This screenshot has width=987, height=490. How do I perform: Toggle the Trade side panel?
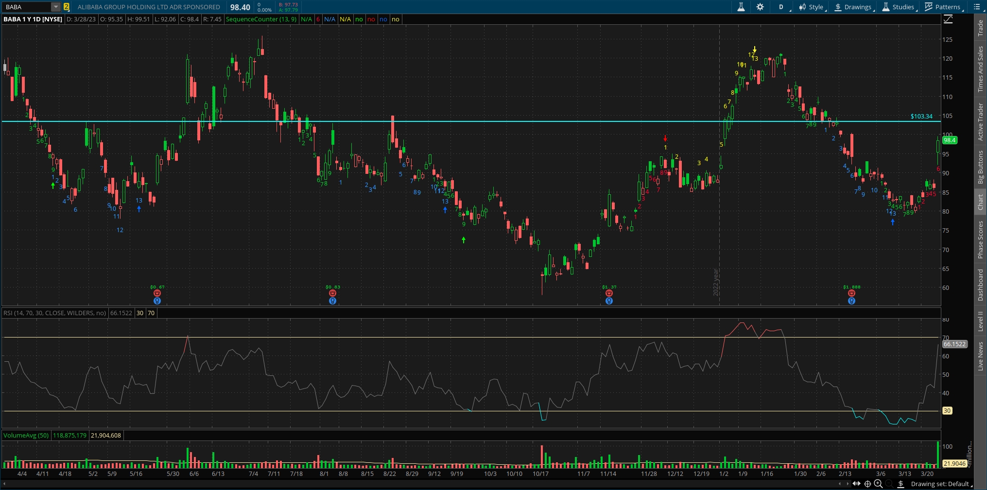(981, 28)
